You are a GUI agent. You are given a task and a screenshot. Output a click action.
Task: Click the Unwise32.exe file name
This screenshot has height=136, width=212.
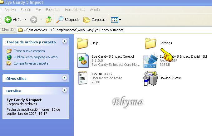170,78
